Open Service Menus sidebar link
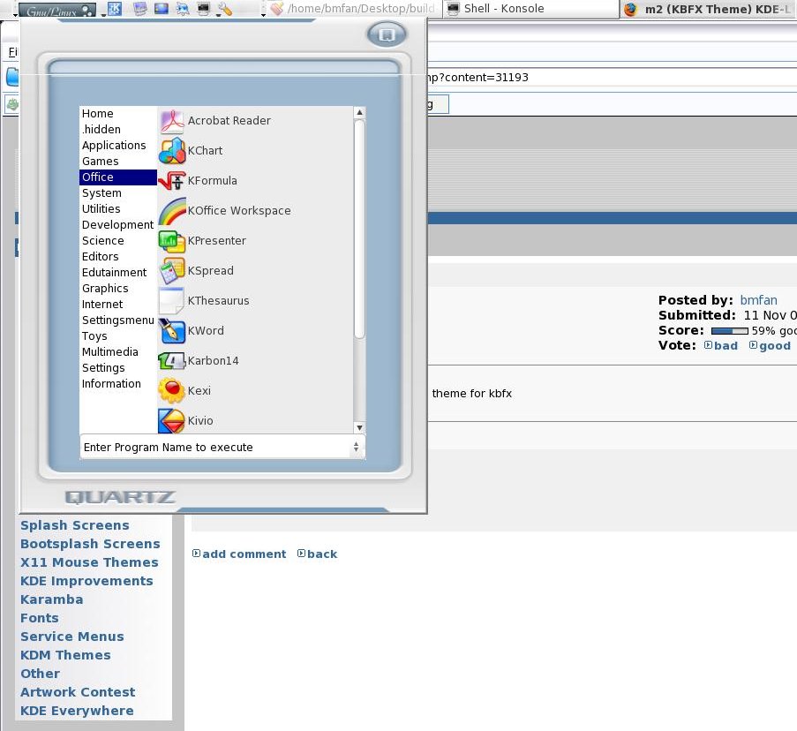 [72, 637]
